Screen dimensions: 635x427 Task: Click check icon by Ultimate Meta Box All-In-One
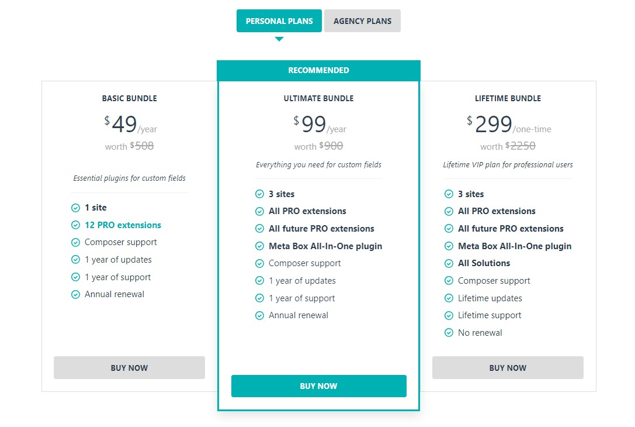[x=259, y=246]
